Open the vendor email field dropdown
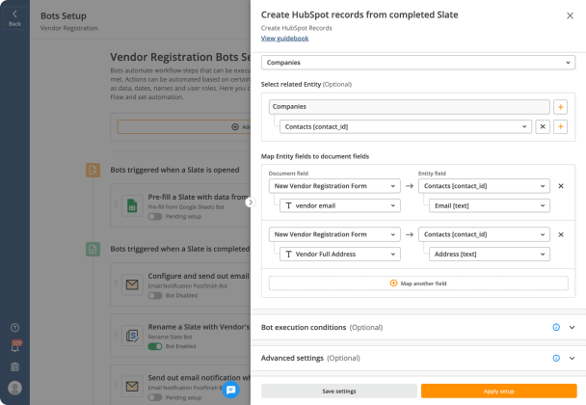The height and width of the screenshot is (405, 586). pos(339,205)
